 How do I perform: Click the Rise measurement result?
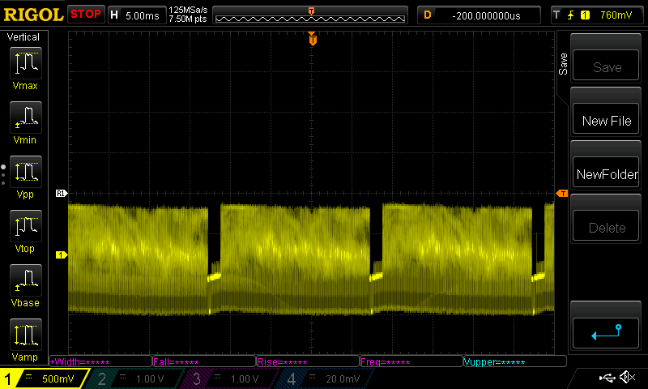point(308,361)
